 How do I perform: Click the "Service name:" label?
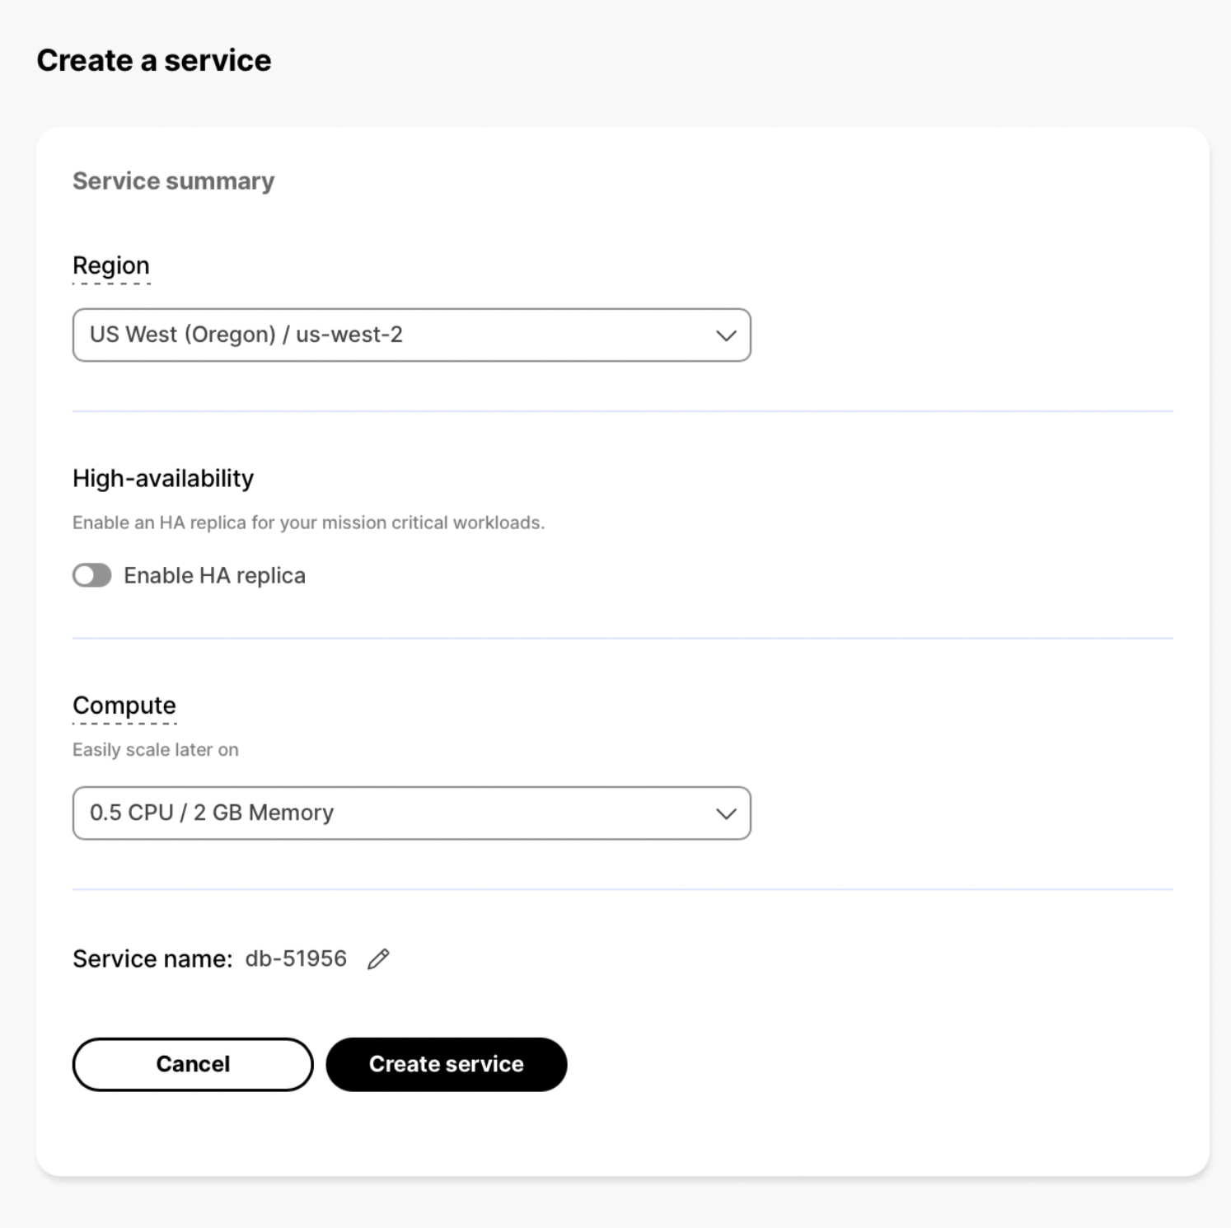pos(152,958)
